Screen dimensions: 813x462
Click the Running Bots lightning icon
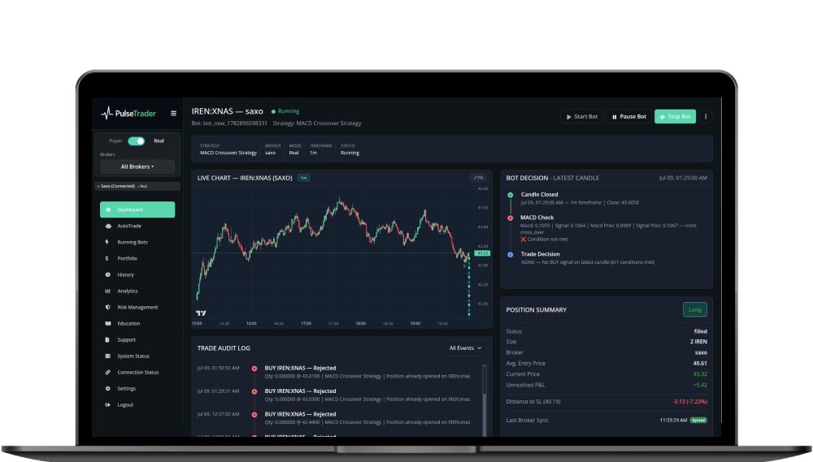pyautogui.click(x=108, y=242)
